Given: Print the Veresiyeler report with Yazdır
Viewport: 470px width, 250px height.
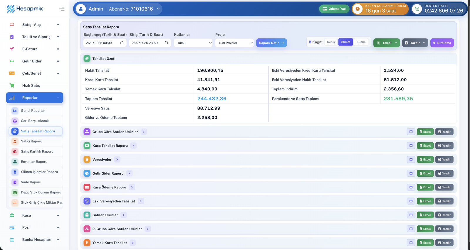Looking at the screenshot, I should pyautogui.click(x=444, y=160).
